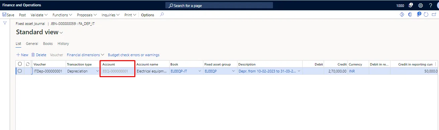Viewport: 439px width, 130px height.
Task: Click the Search for a page box
Action: point(219,5)
